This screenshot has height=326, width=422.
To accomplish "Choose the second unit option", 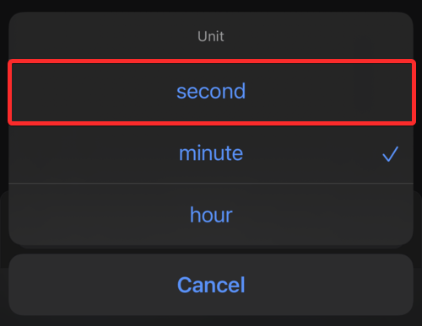I will [211, 92].
